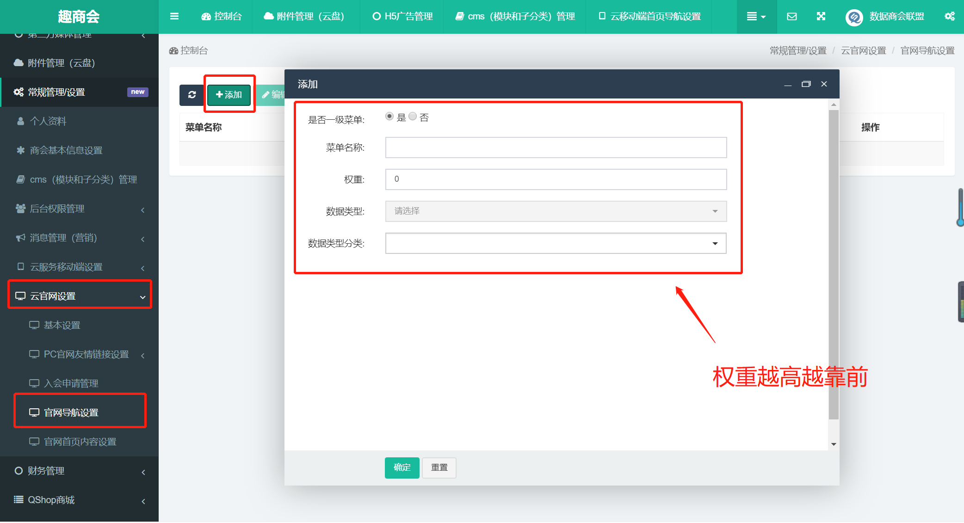Open the 数据类型分类 dropdown
The width and height of the screenshot is (964, 523).
pyautogui.click(x=556, y=243)
